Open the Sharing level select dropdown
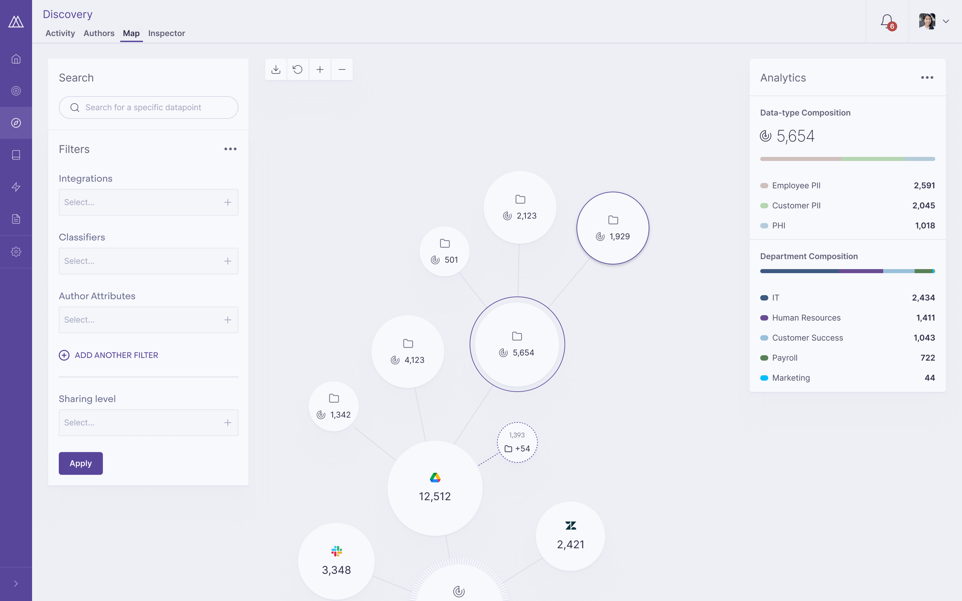This screenshot has height=601, width=962. pos(148,422)
